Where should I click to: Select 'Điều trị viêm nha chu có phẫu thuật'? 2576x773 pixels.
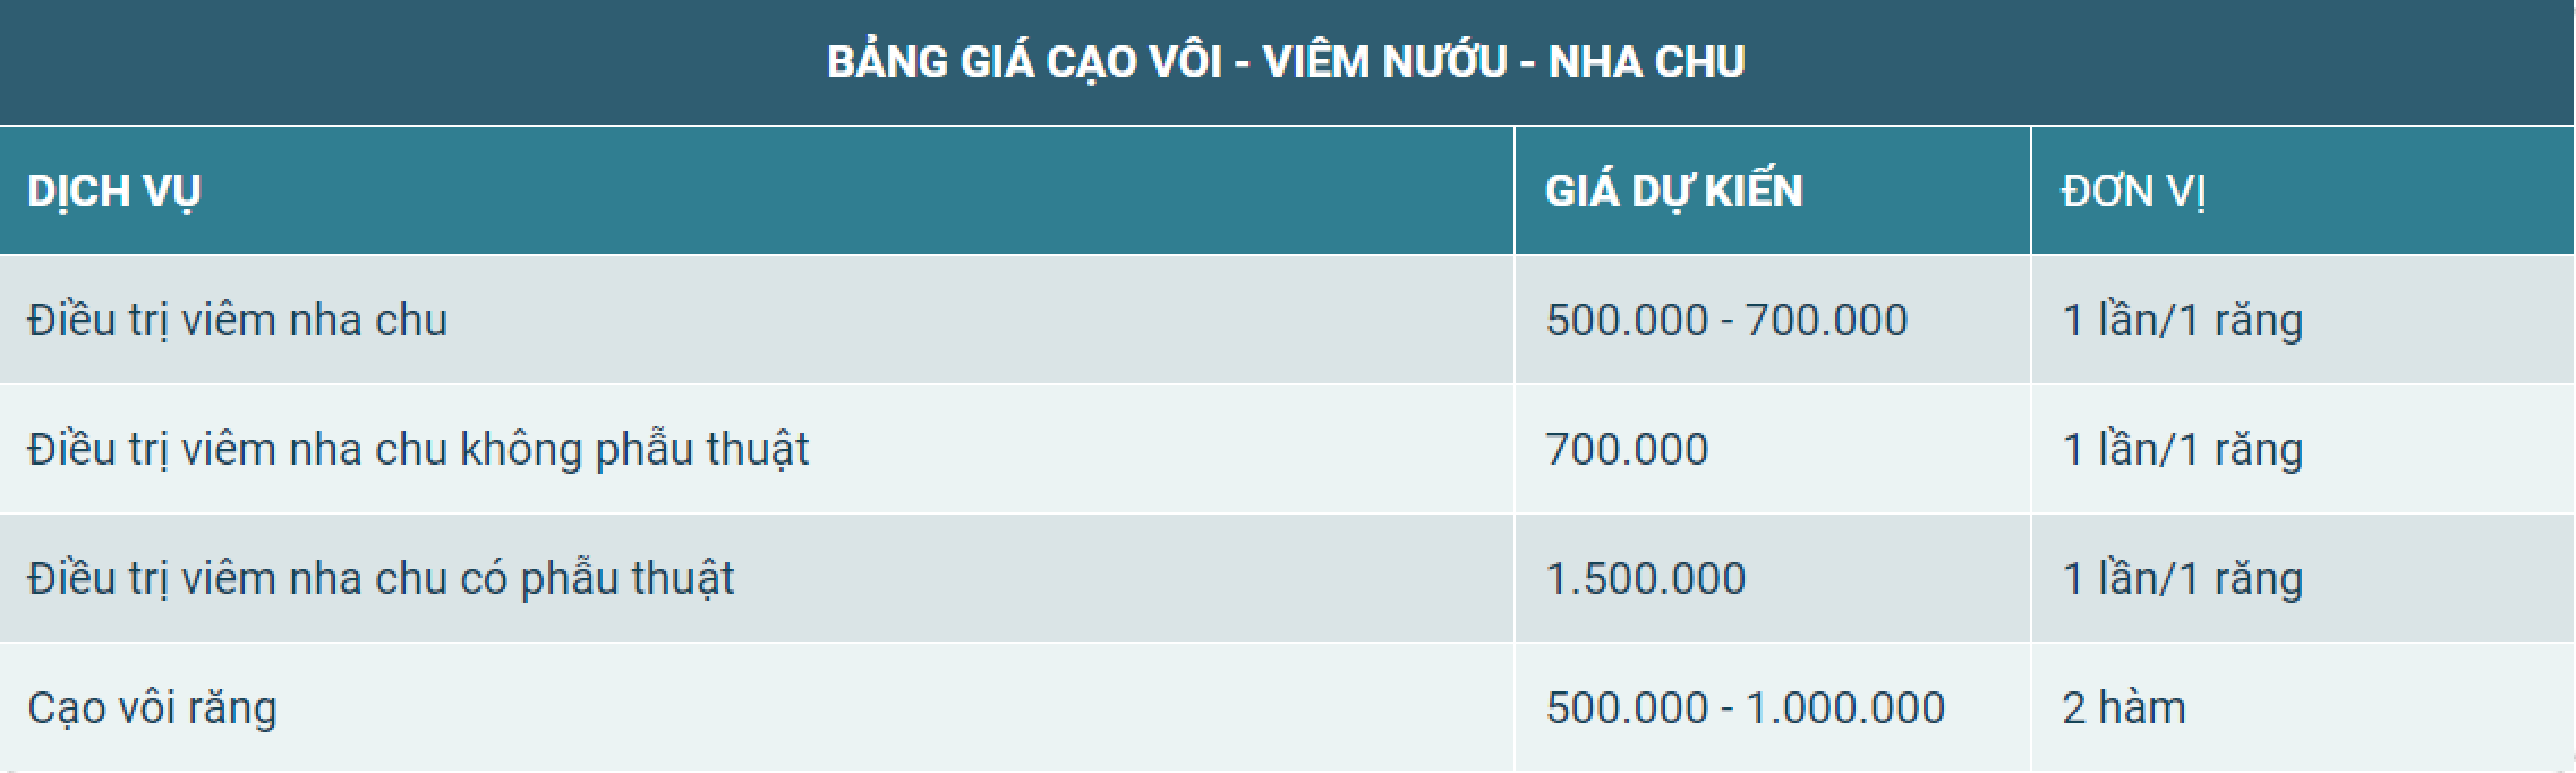coord(381,578)
